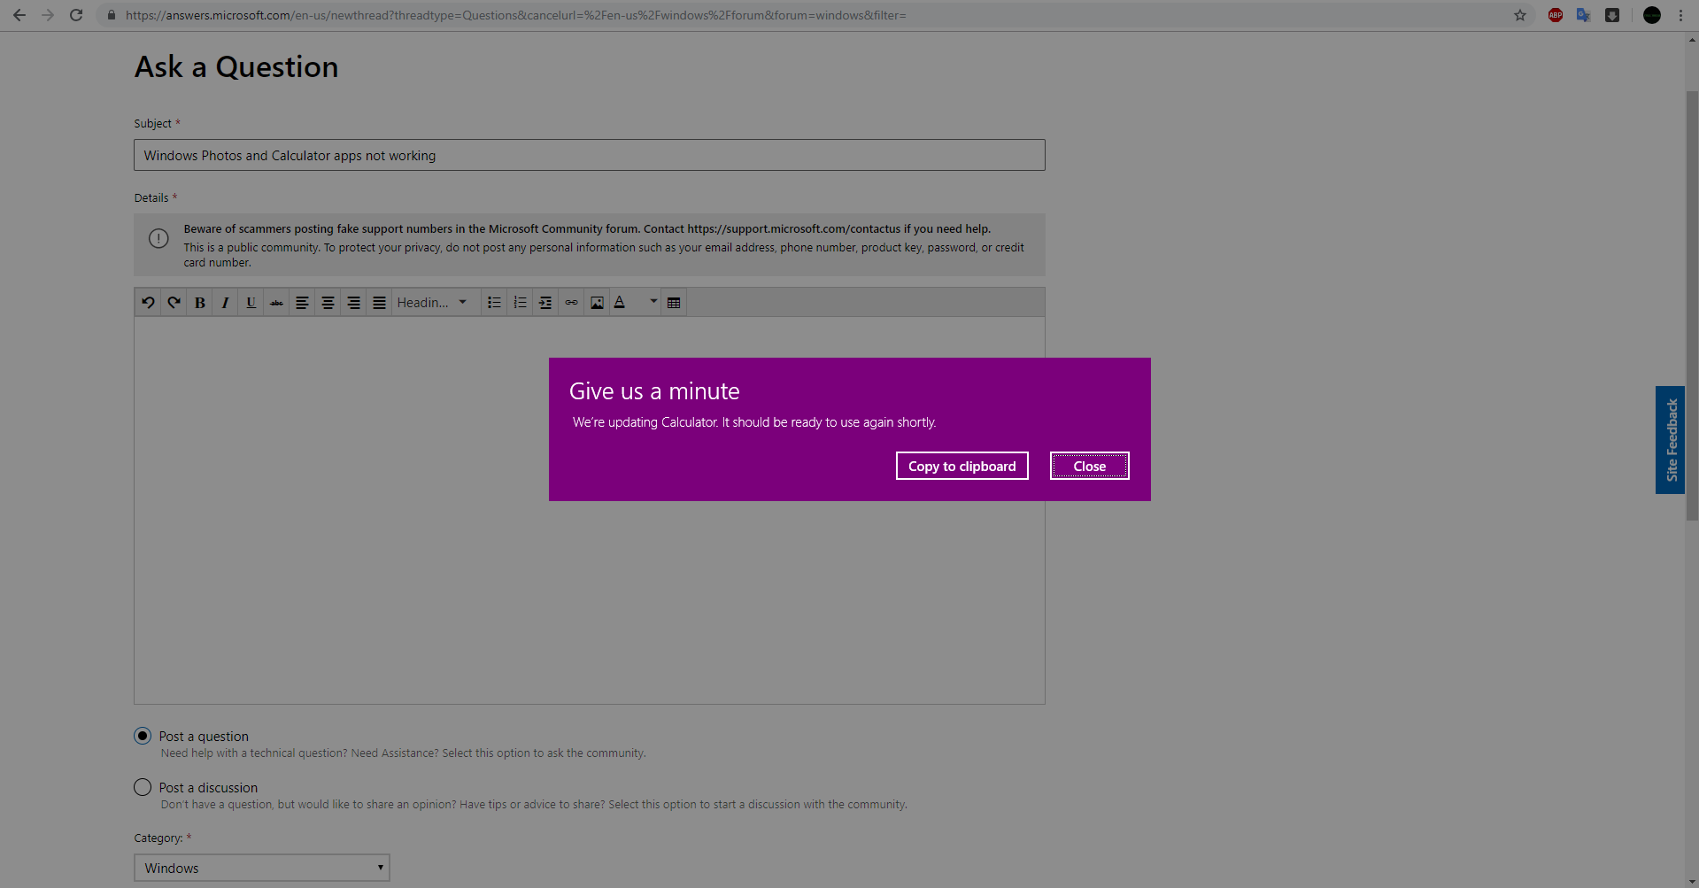Open the Heading style dropdown

coord(433,303)
